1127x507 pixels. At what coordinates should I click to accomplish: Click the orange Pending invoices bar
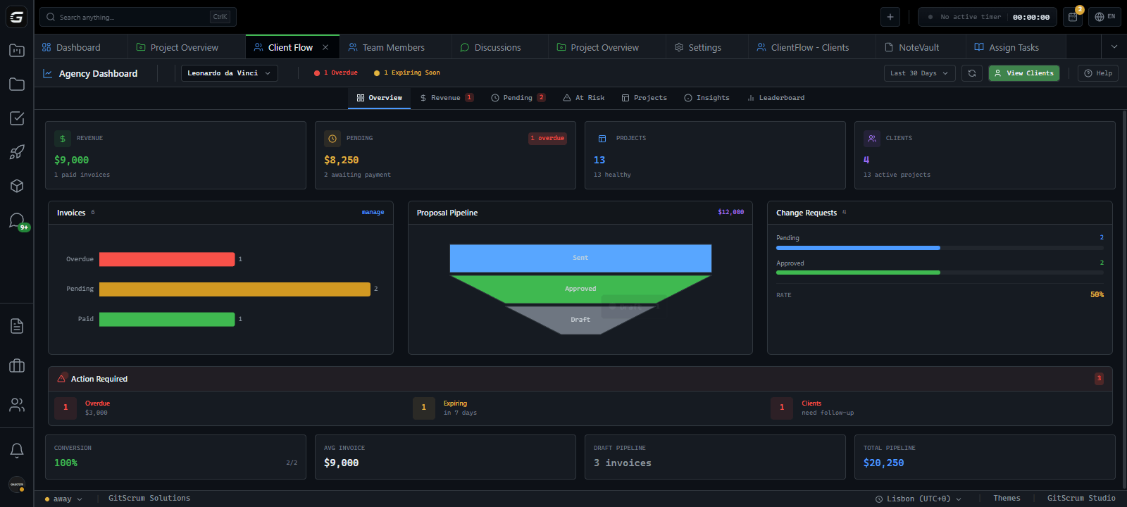(x=235, y=289)
